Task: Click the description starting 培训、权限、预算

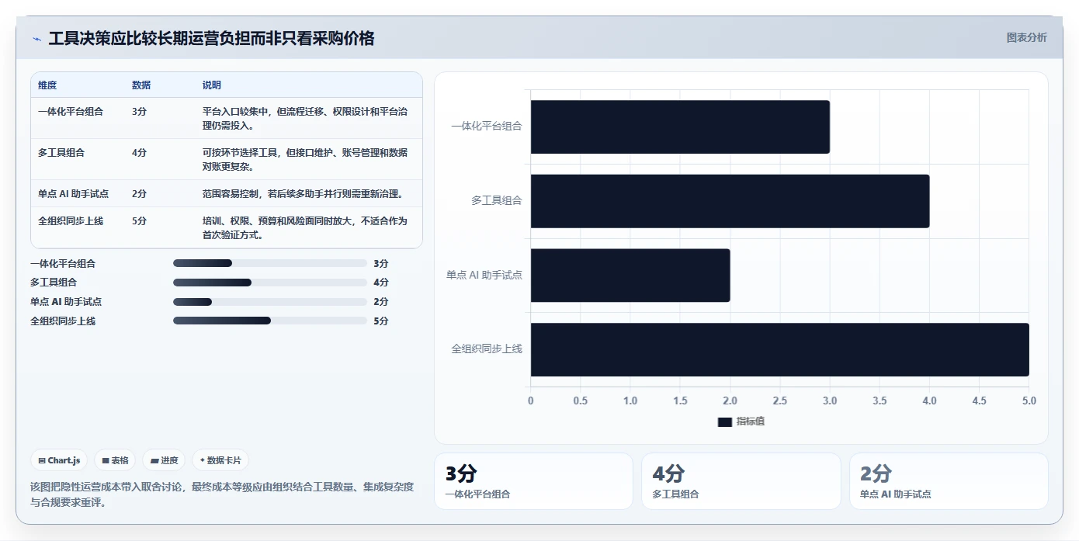Action: click(305, 228)
